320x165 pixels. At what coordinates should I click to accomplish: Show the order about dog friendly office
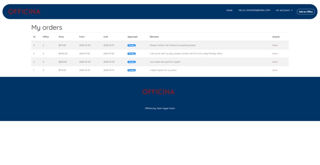click(275, 53)
